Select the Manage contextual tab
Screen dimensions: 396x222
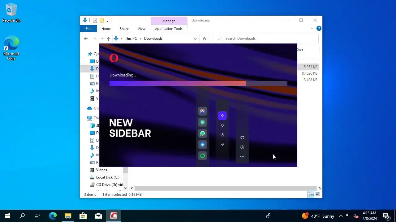(169, 21)
